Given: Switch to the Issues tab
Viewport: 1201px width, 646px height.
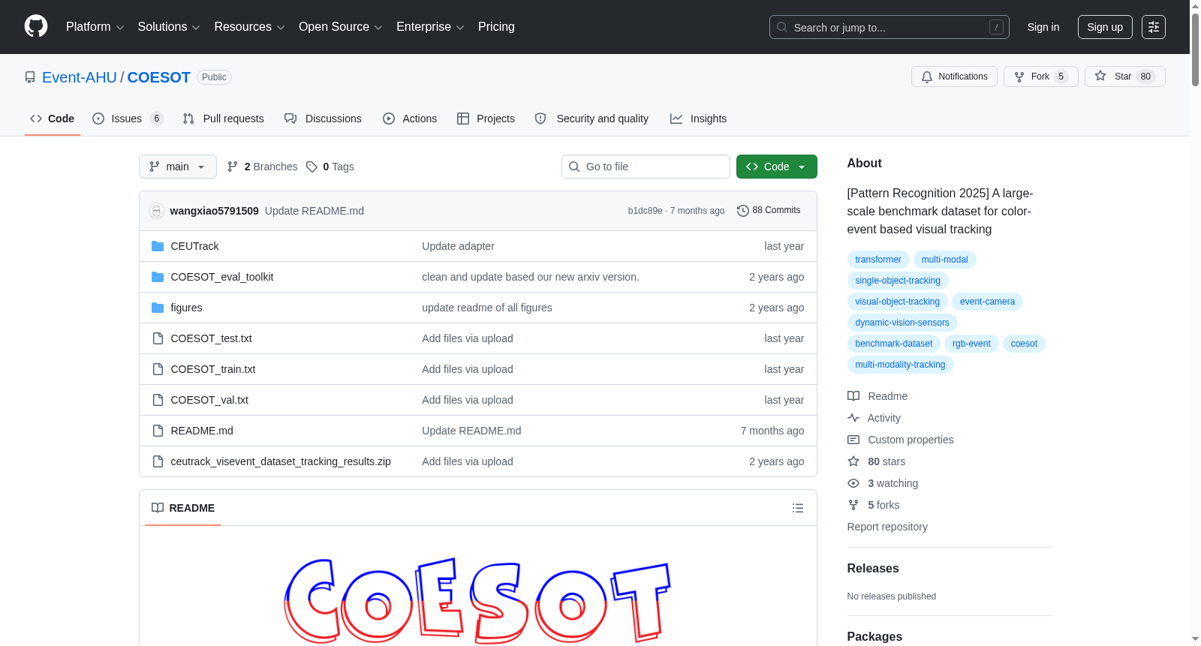Looking at the screenshot, I should point(128,119).
